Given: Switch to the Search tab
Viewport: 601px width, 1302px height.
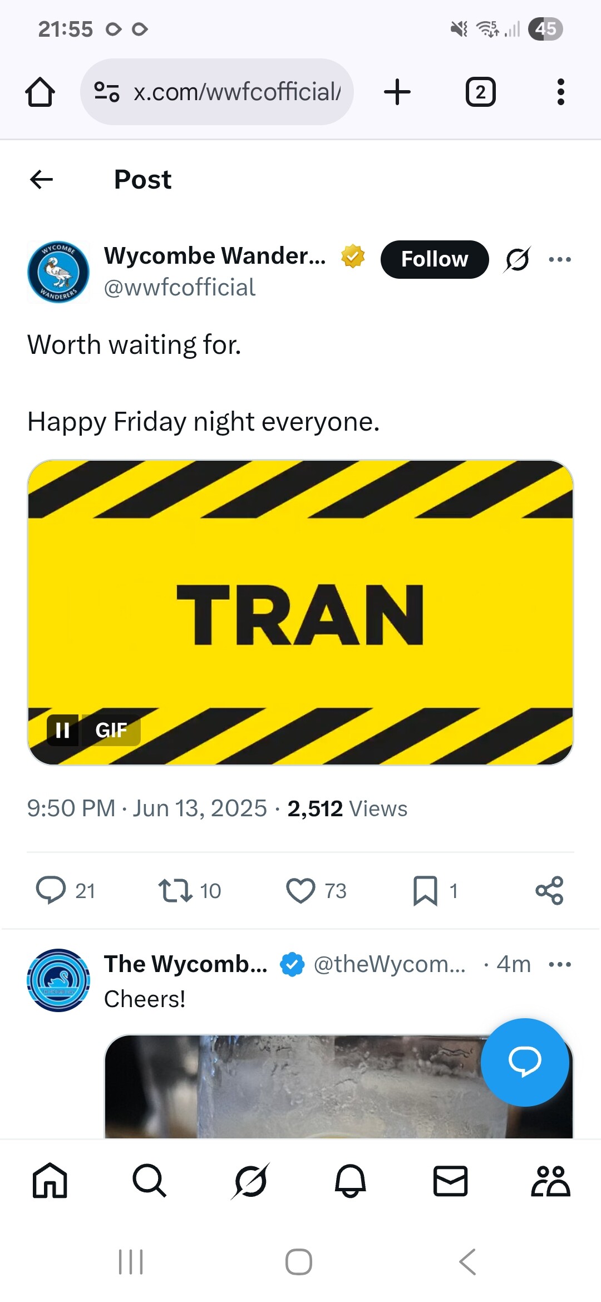Looking at the screenshot, I should 149,1181.
